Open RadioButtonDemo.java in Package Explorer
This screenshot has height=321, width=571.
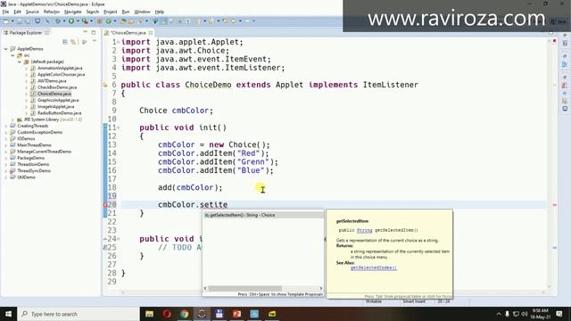60,113
